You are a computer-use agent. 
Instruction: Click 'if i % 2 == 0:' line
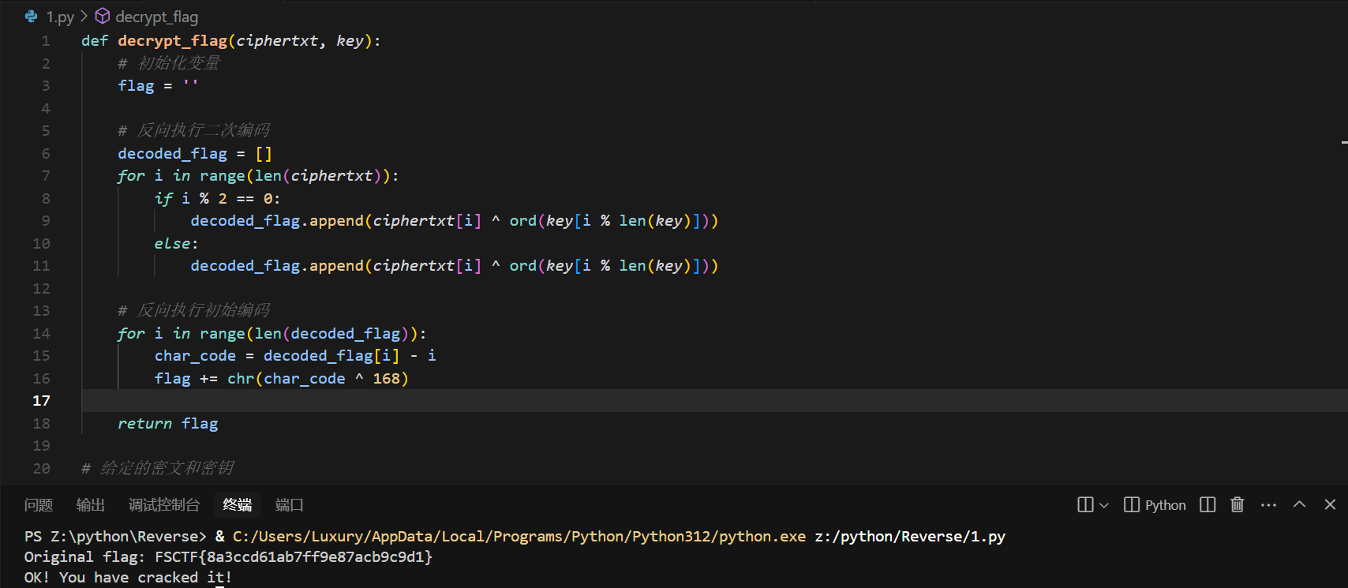pyautogui.click(x=217, y=199)
